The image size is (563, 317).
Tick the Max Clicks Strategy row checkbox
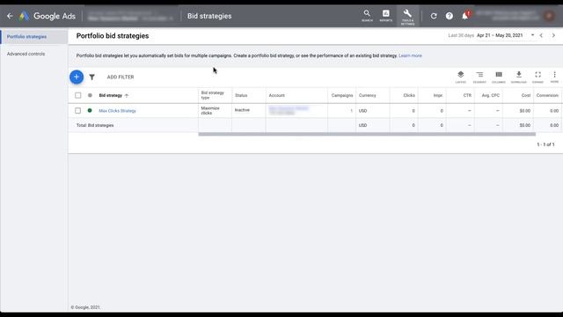tap(78, 111)
